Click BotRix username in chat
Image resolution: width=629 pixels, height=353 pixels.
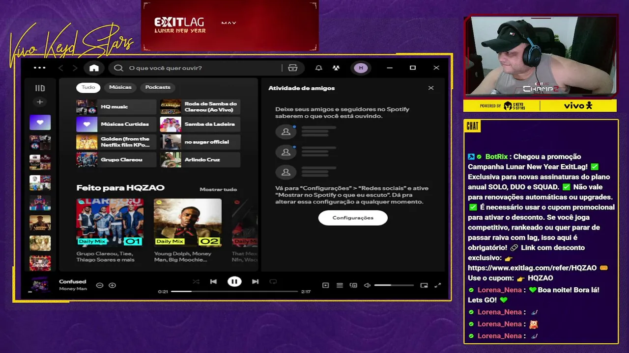496,157
